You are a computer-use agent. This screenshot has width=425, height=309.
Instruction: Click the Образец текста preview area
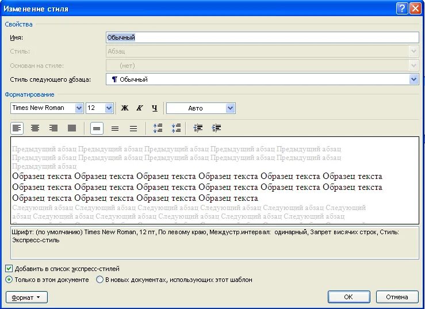click(x=215, y=181)
